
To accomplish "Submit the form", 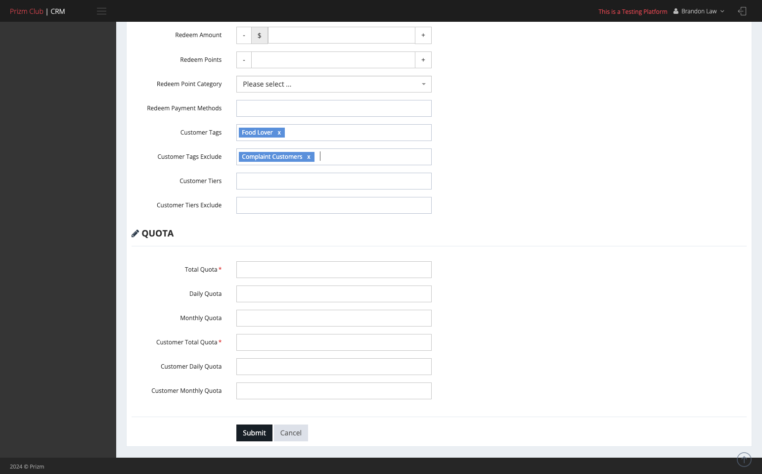I will click(254, 433).
